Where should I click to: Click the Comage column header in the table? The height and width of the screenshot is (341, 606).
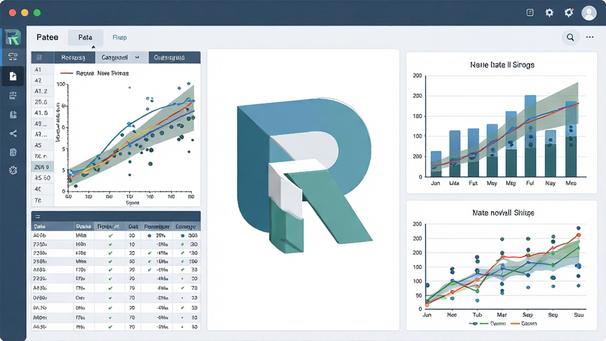[x=185, y=227]
